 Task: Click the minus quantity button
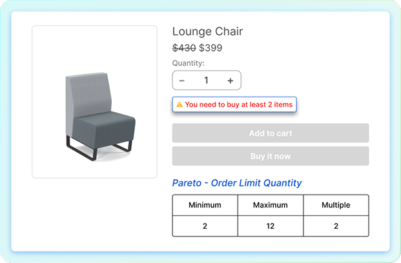(x=181, y=81)
